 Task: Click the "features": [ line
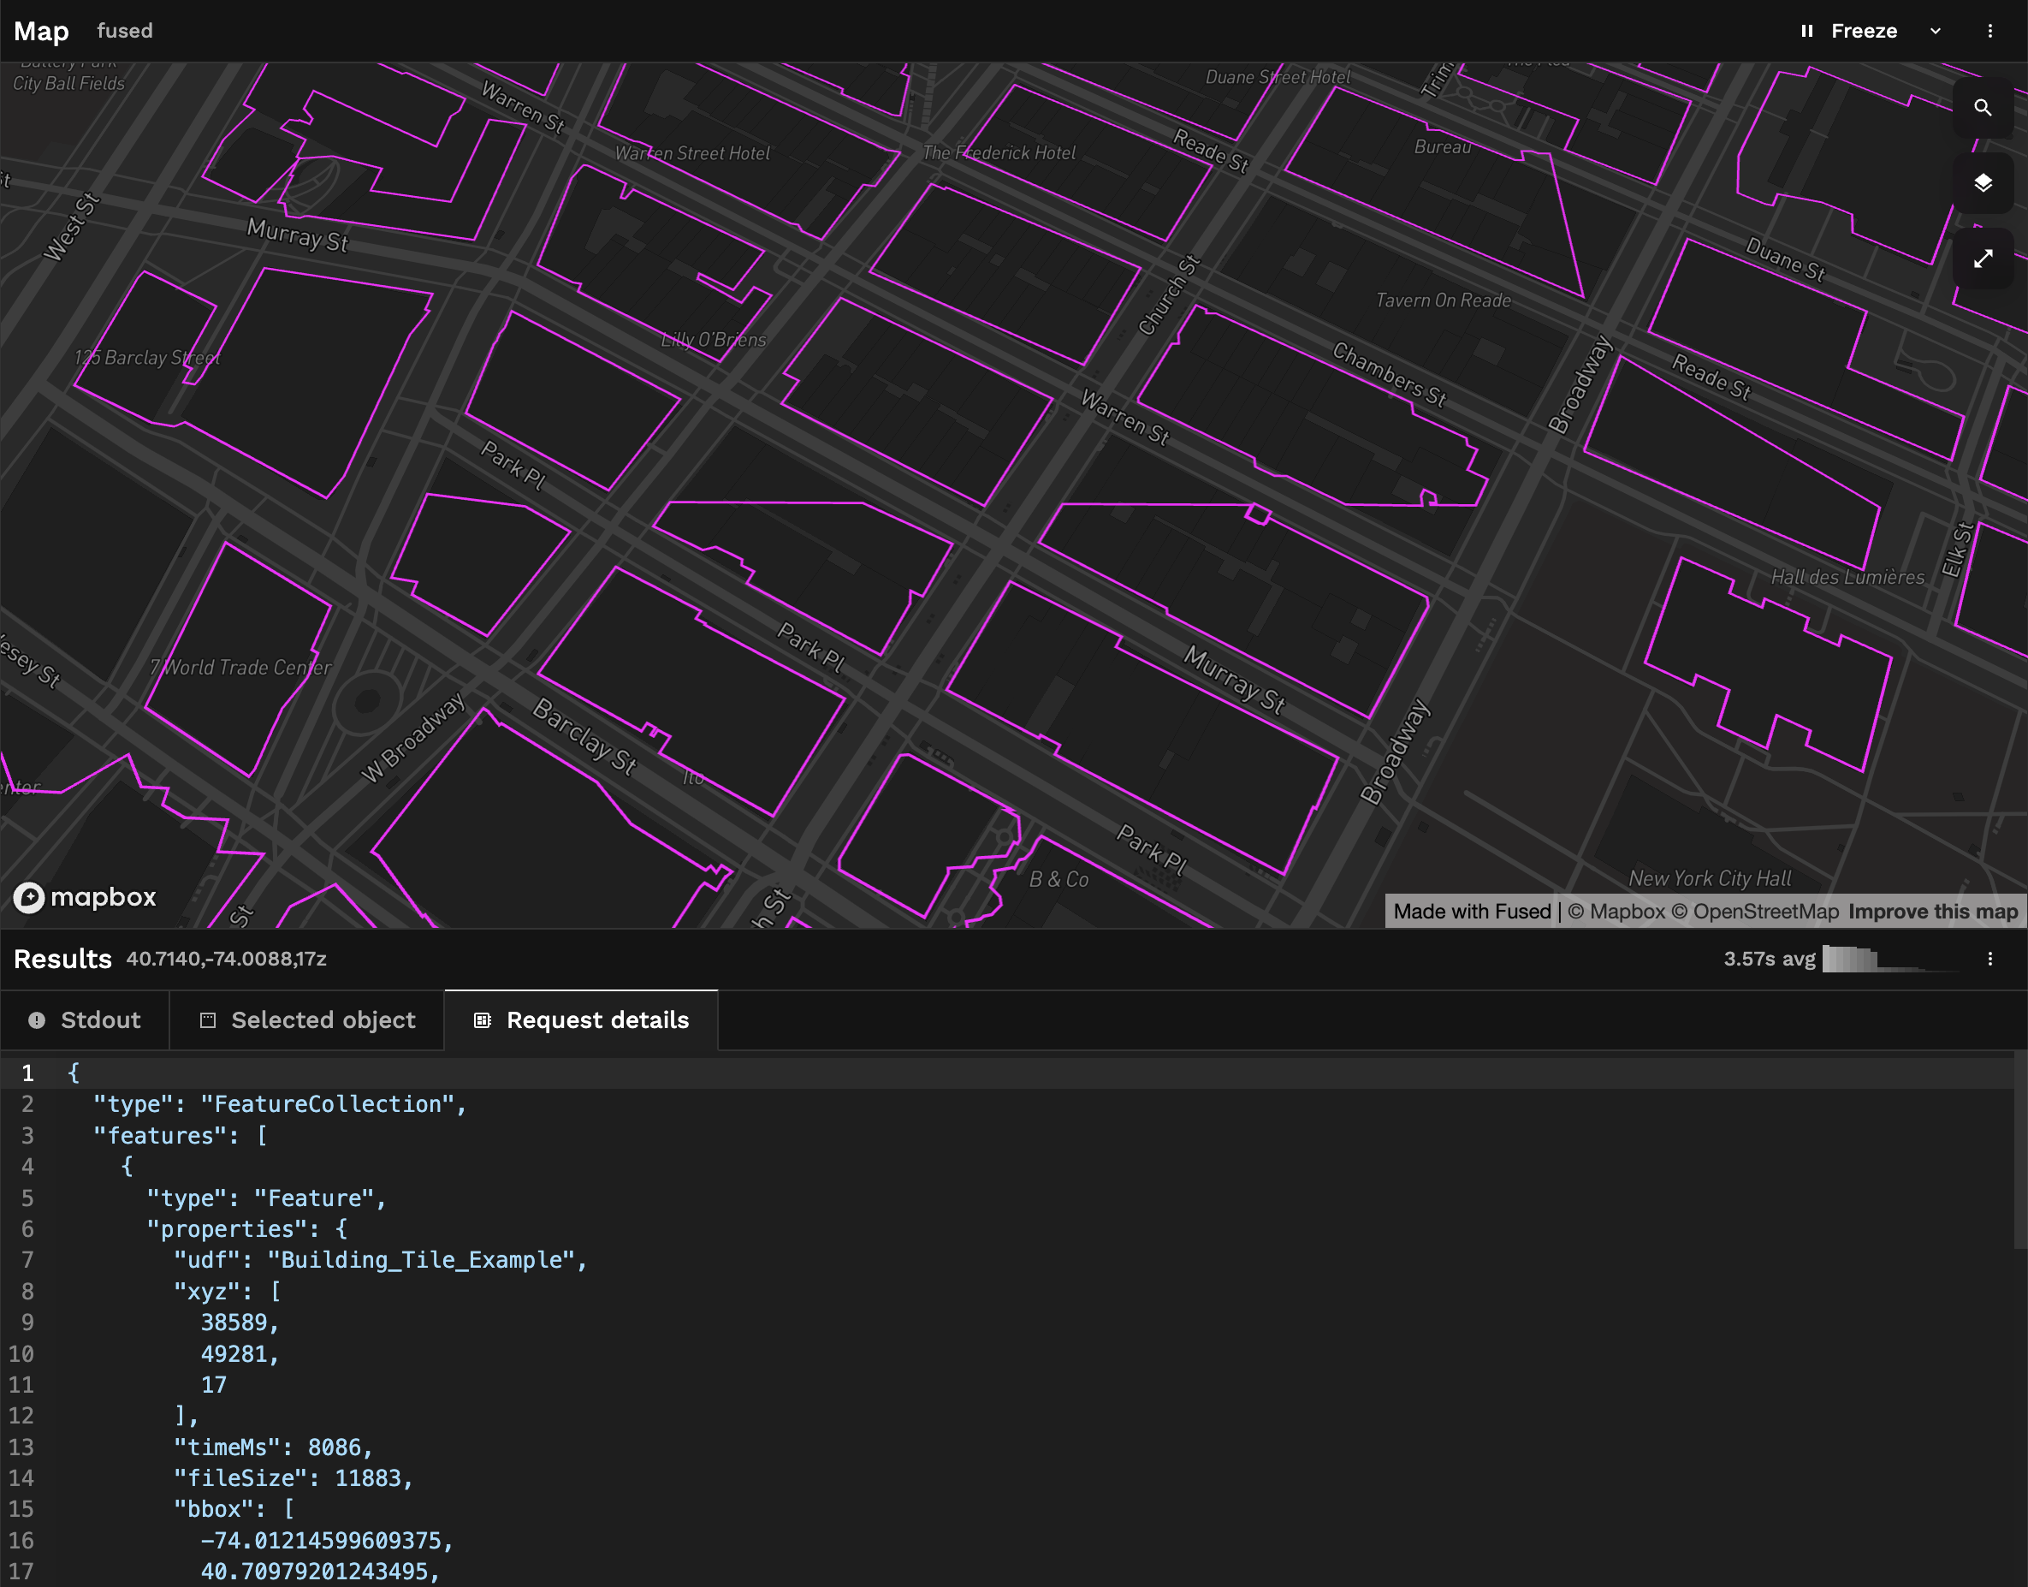181,1135
